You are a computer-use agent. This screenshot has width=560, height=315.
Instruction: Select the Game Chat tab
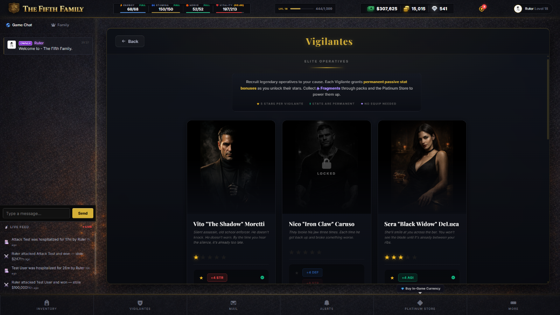pyautogui.click(x=19, y=25)
